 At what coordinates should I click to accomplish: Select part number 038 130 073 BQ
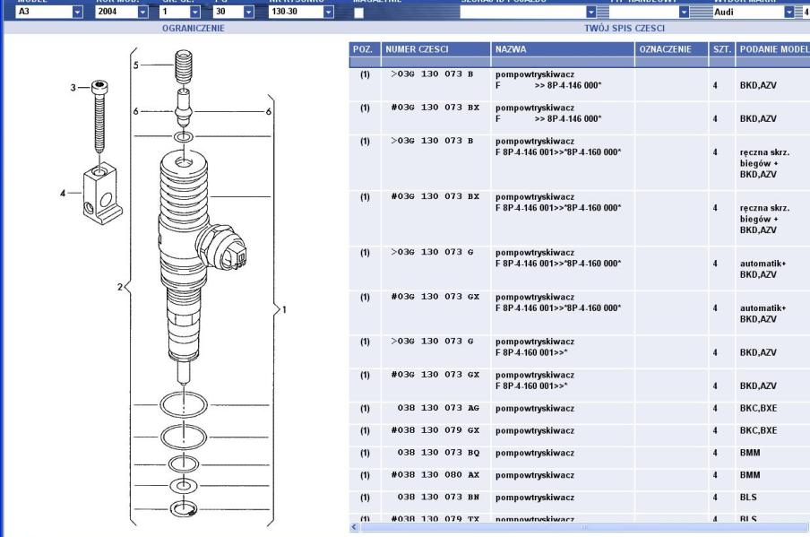(x=438, y=452)
